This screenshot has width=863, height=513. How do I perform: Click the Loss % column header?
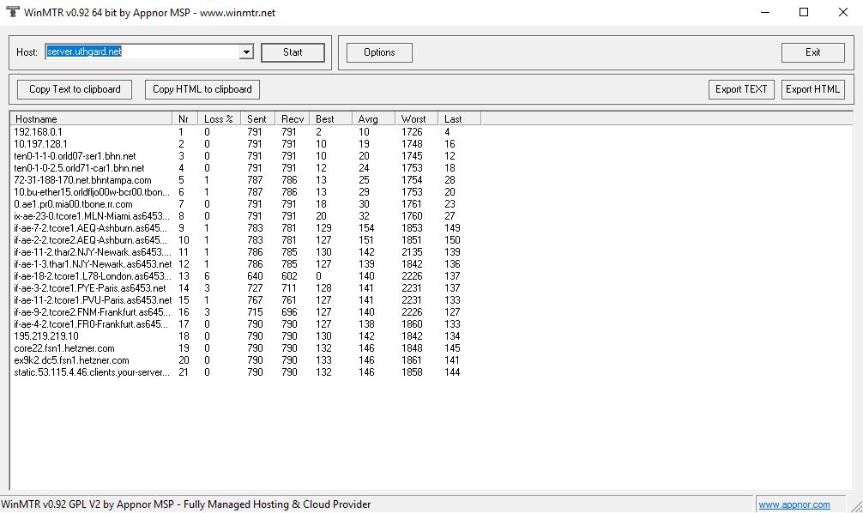(x=218, y=118)
